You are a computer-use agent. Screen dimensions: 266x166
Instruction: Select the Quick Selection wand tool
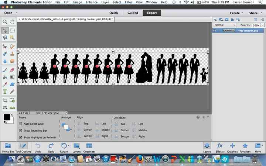12,38
